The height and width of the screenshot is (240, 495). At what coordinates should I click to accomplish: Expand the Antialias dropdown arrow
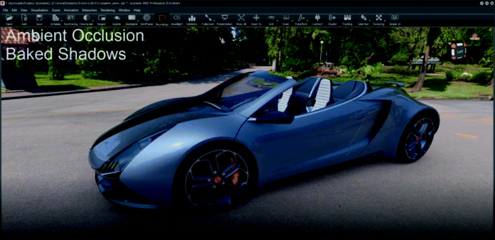[x=62, y=21]
